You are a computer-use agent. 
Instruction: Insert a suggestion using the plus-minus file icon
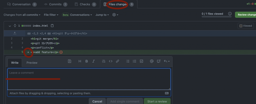pos(69,61)
